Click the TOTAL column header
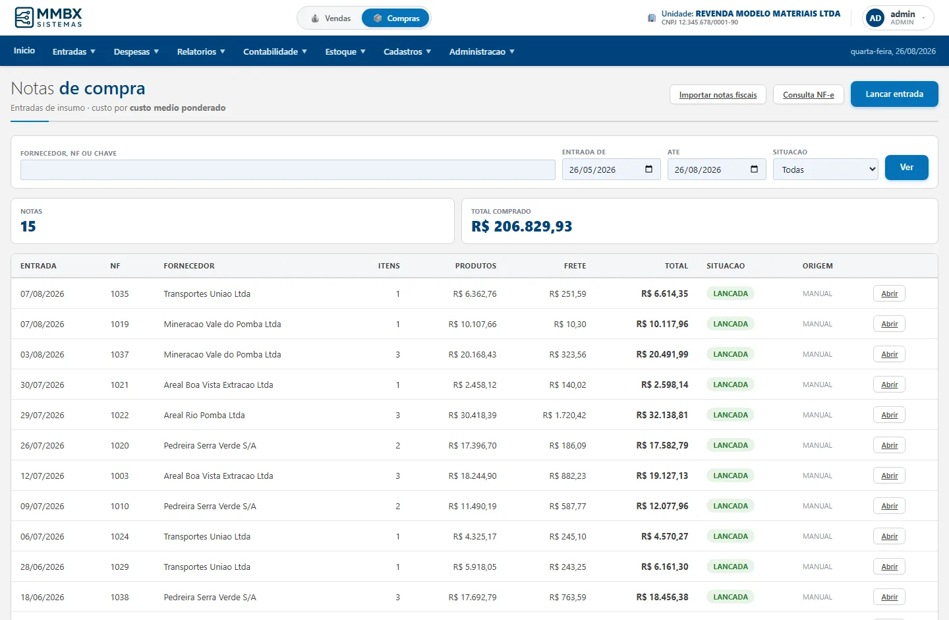Image resolution: width=949 pixels, height=620 pixels. coord(676,266)
